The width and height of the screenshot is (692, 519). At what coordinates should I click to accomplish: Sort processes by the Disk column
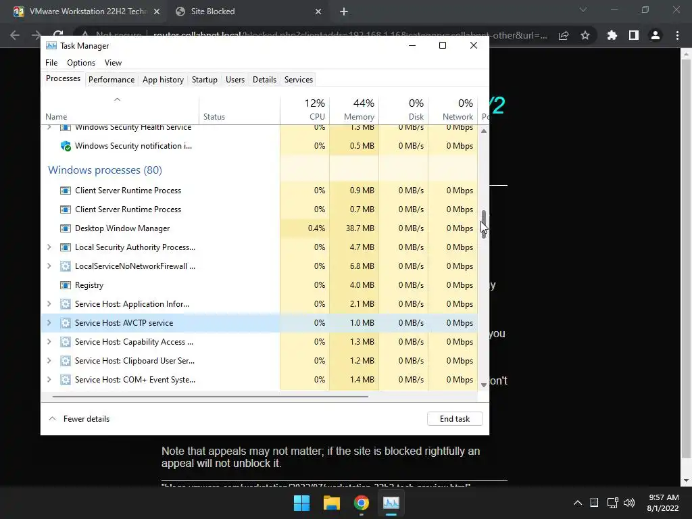click(x=404, y=109)
